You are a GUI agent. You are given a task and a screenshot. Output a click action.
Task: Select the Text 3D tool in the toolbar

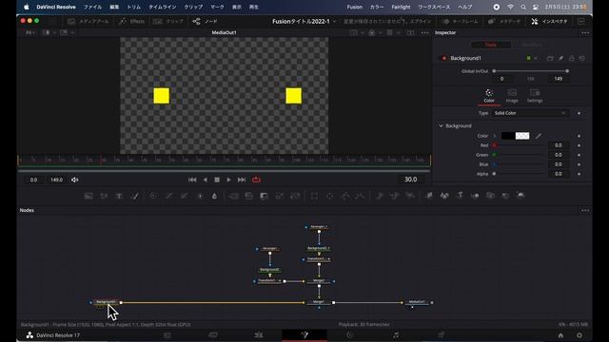(460, 196)
